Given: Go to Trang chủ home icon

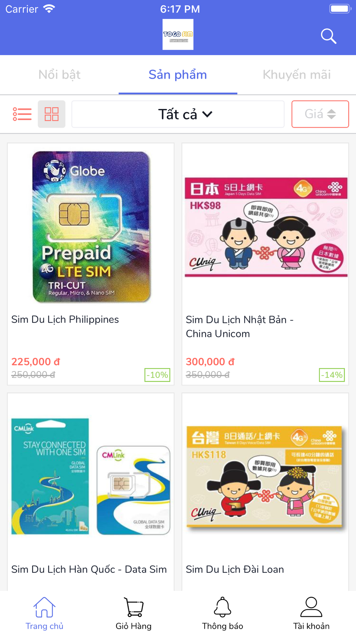Looking at the screenshot, I should click(44, 613).
